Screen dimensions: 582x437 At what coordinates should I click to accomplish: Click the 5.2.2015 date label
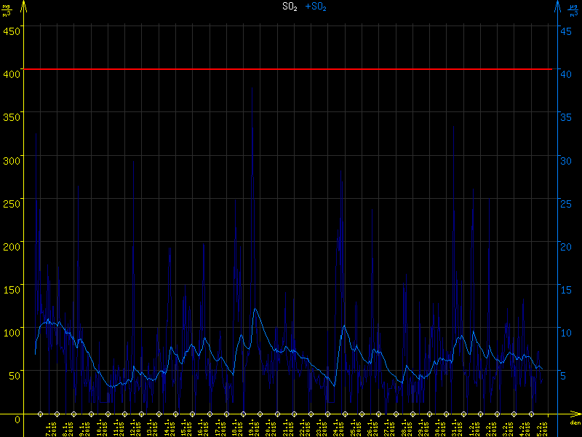540,426
